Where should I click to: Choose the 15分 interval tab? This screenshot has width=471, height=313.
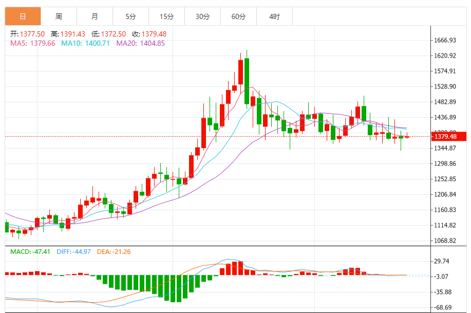pos(166,16)
